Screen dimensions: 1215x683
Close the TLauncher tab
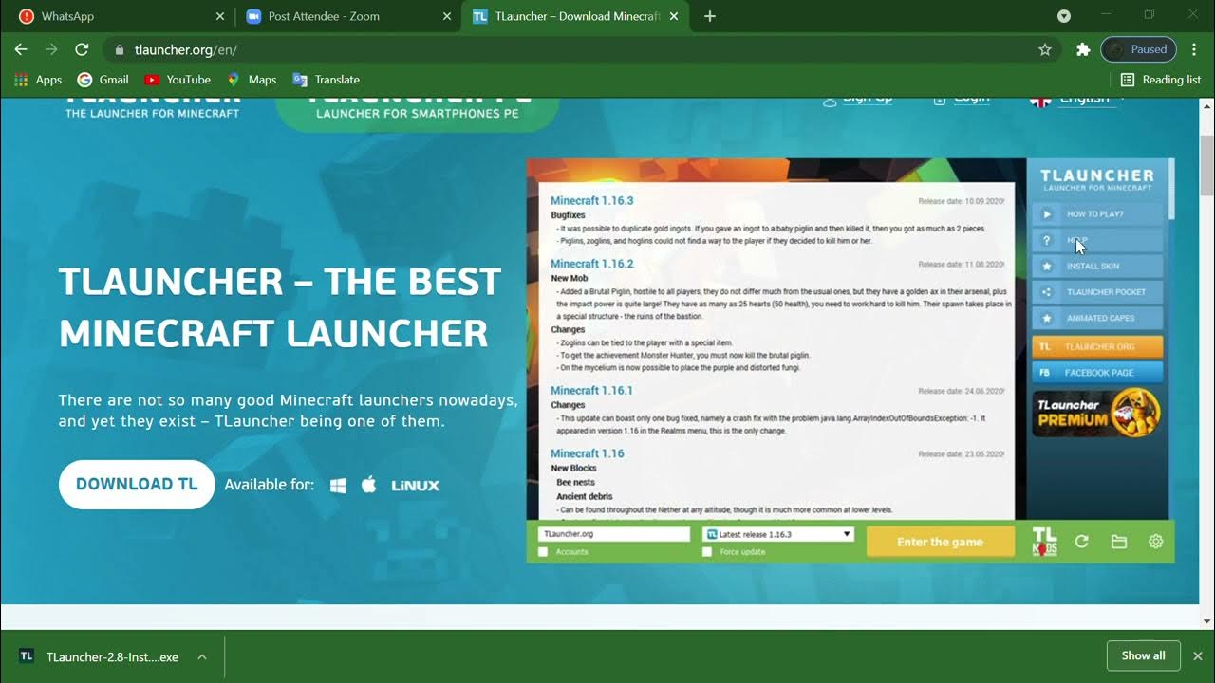point(675,16)
